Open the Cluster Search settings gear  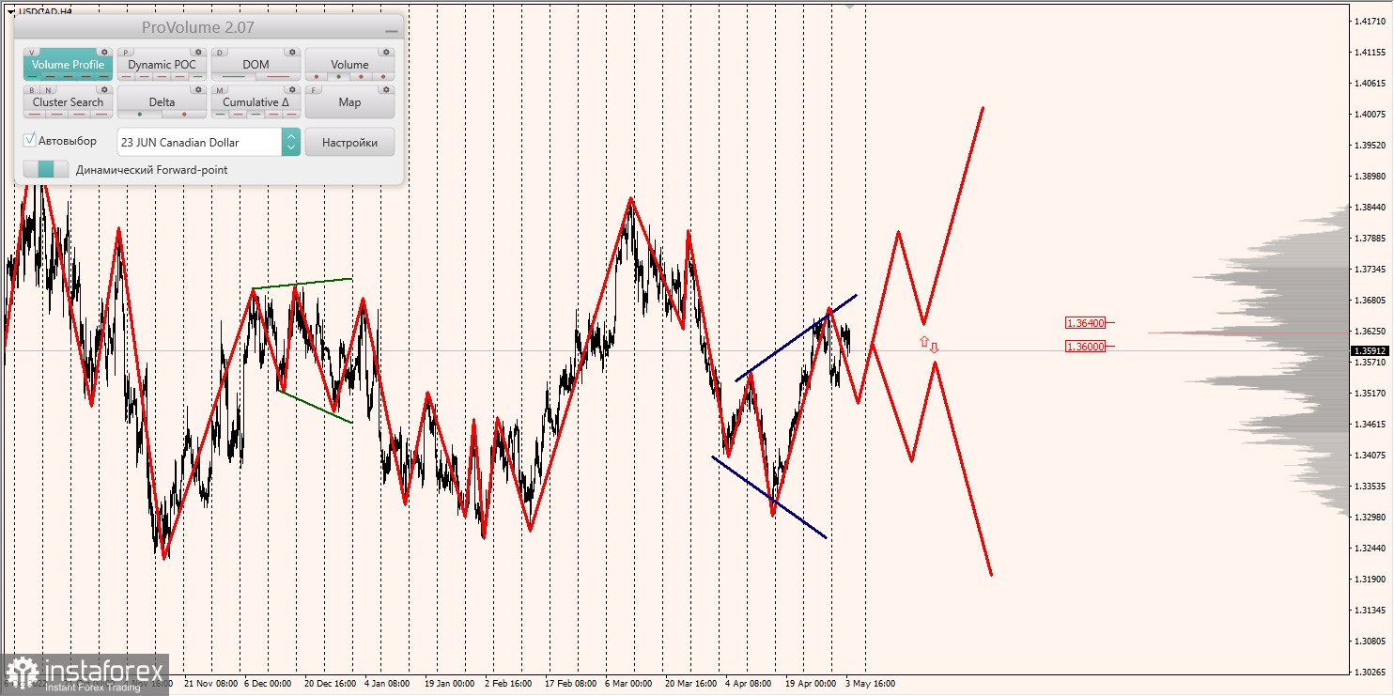[104, 89]
